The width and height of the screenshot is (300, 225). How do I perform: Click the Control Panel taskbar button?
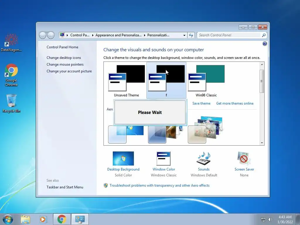point(80,219)
